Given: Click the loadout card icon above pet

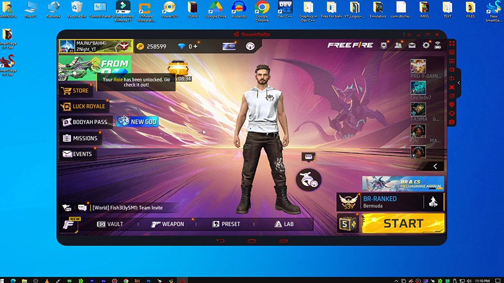Looking at the screenshot, I should (x=309, y=157).
